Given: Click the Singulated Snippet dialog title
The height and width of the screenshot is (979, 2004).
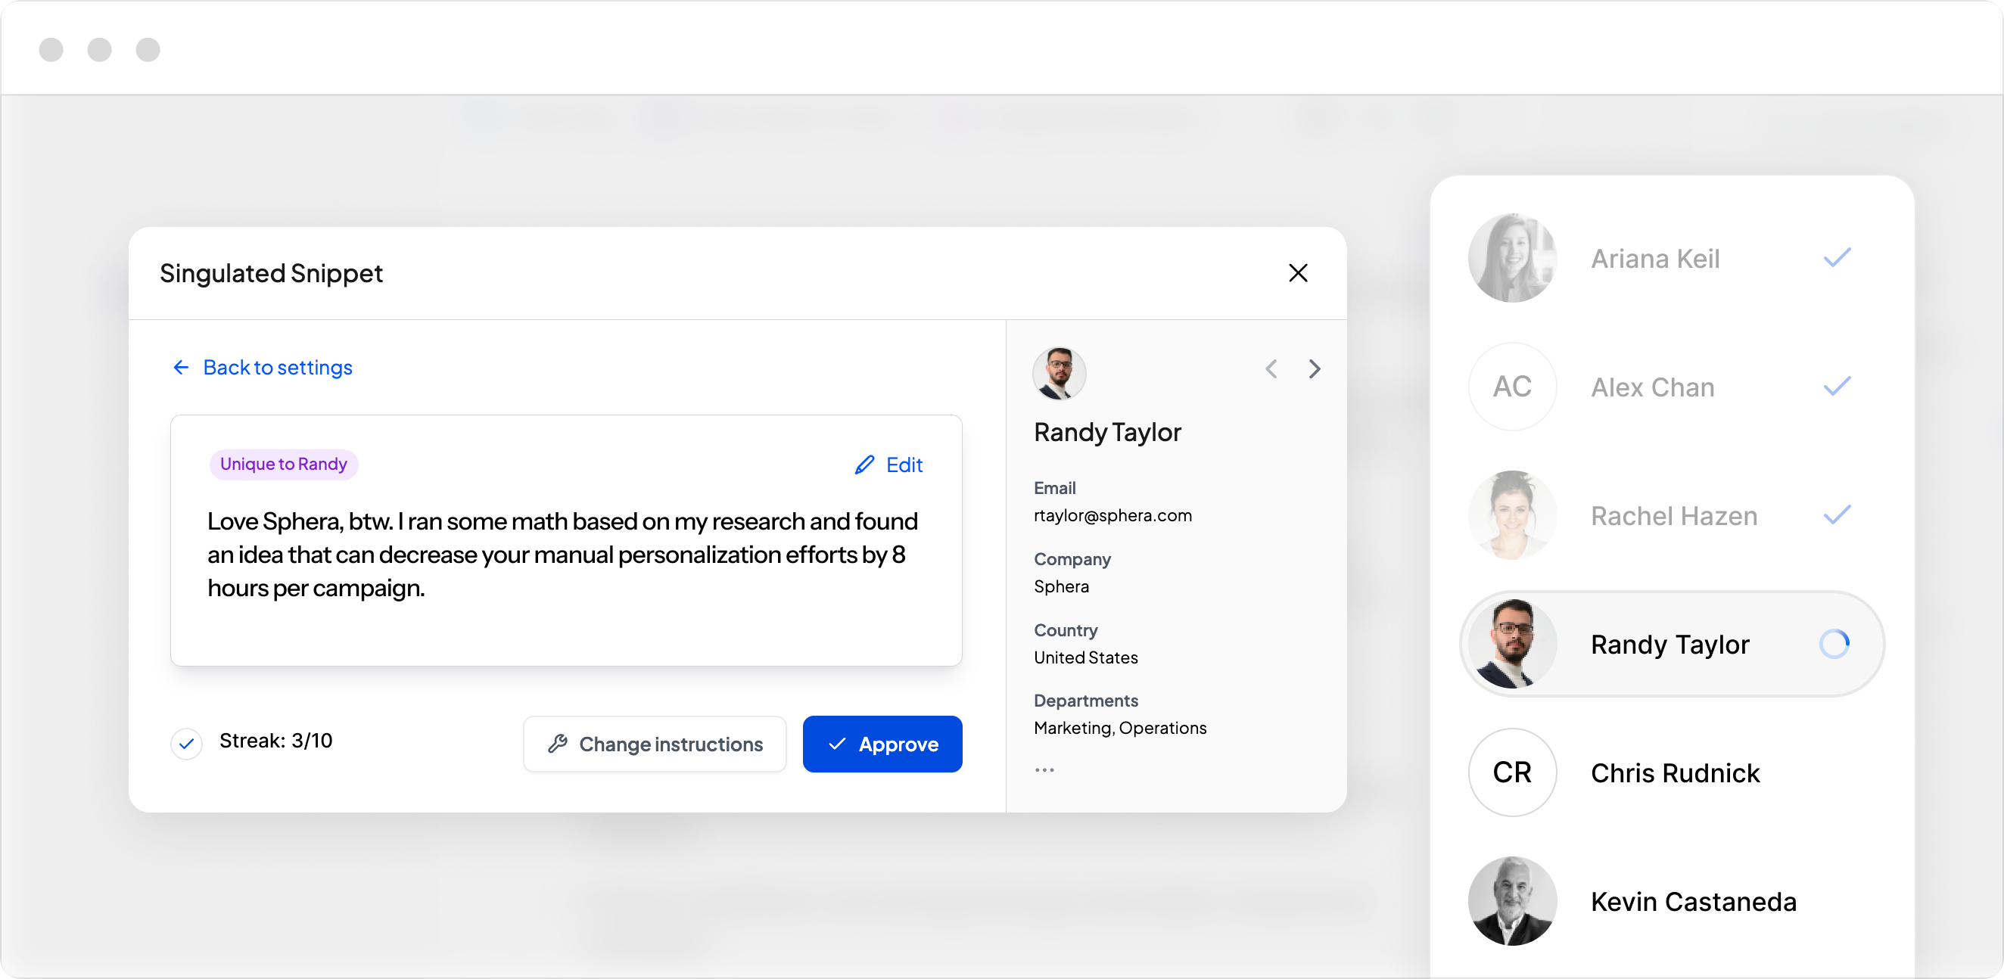Looking at the screenshot, I should click(x=271, y=274).
